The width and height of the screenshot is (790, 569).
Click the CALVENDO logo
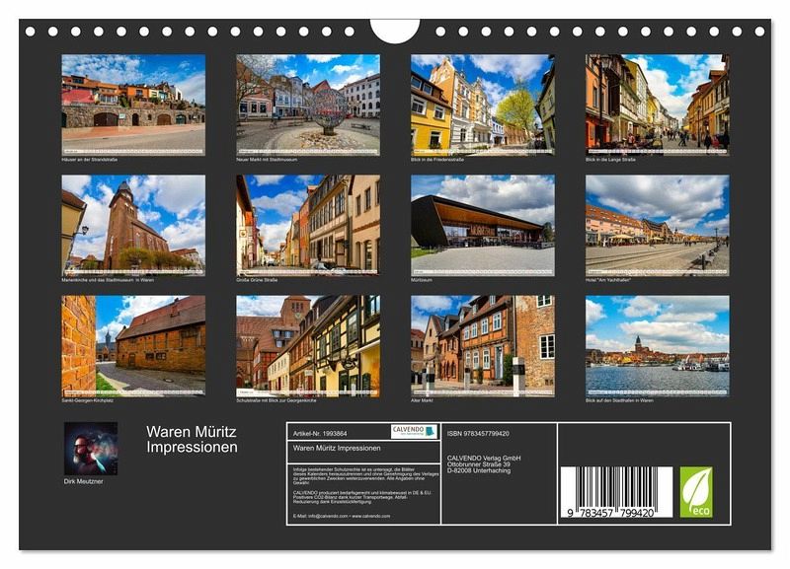(414, 432)
